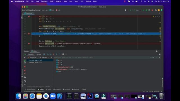Open View Breakpoints icon in debug sidebar
This screenshot has height=101, width=180.
point(25,70)
